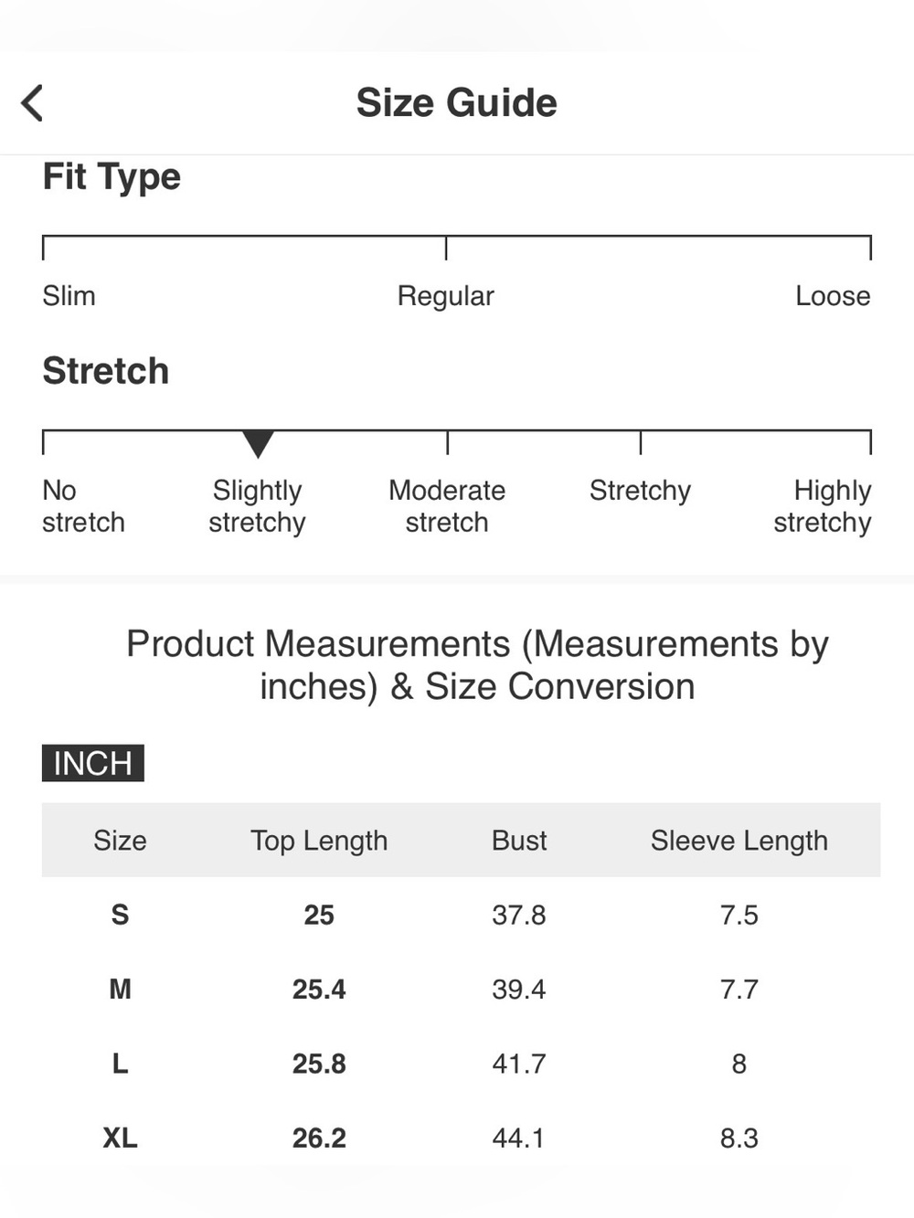Tap the Slightly stretchy label
Image resolution: width=914 pixels, height=1218 pixels.
coord(257,506)
